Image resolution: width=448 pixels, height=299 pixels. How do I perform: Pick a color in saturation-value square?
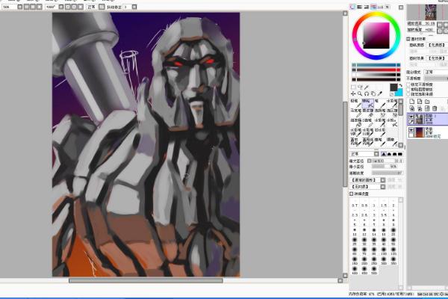(x=376, y=35)
